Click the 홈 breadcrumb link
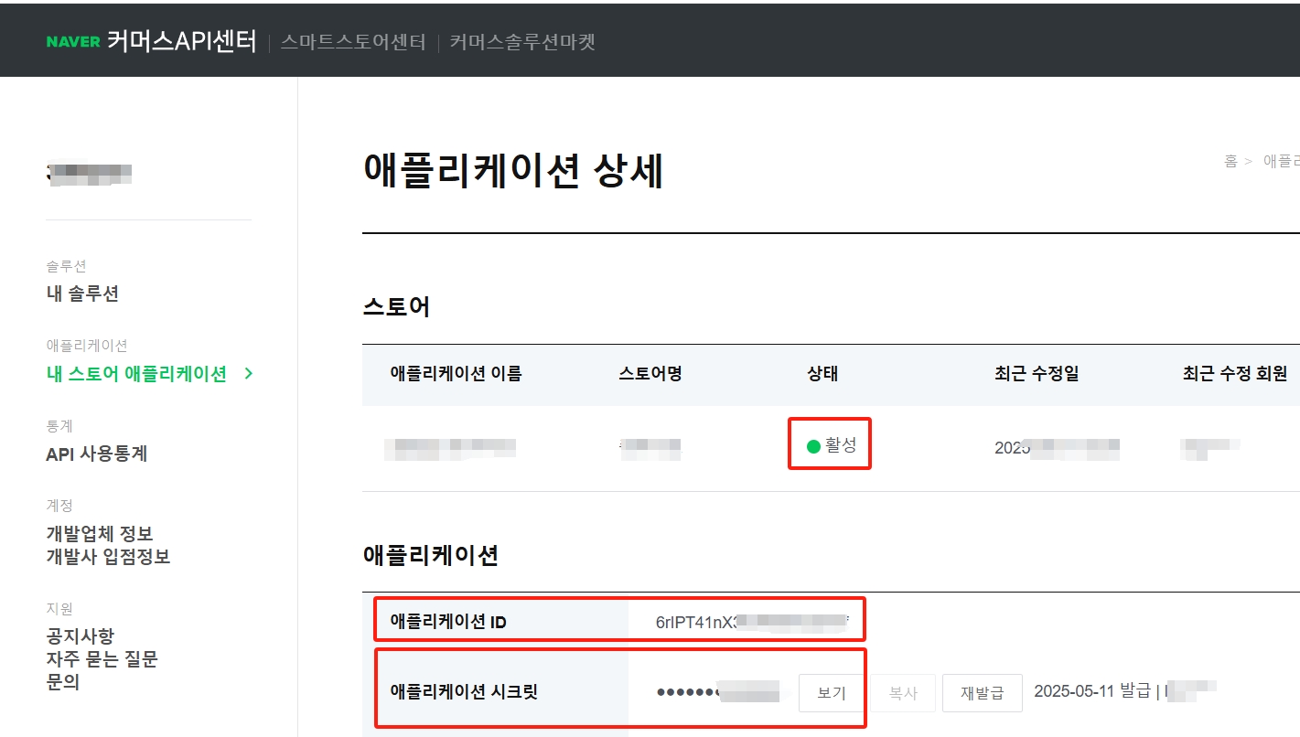 tap(1230, 161)
